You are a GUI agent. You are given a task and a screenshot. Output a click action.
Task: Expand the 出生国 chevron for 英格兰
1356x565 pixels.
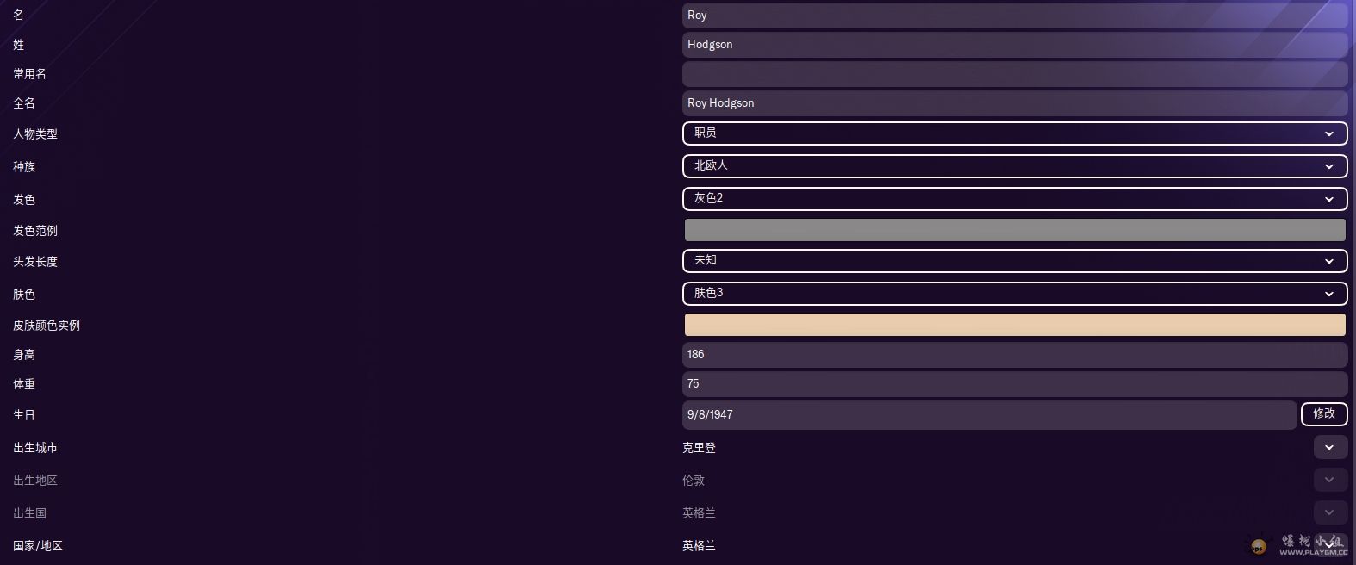click(1330, 513)
